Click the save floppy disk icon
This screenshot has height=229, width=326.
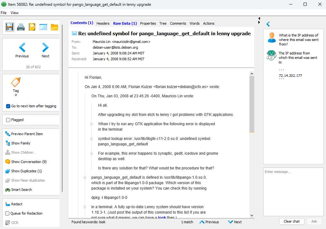click(x=10, y=27)
